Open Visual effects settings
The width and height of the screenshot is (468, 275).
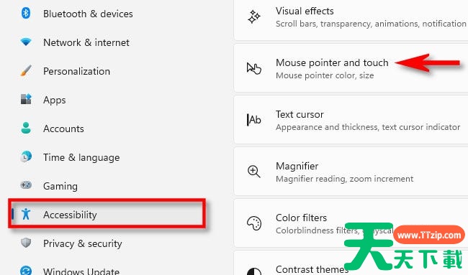pyautogui.click(x=351, y=19)
